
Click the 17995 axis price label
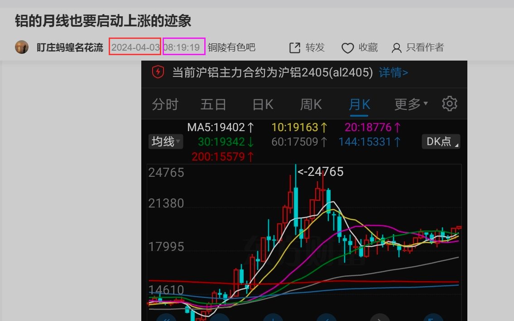166,247
